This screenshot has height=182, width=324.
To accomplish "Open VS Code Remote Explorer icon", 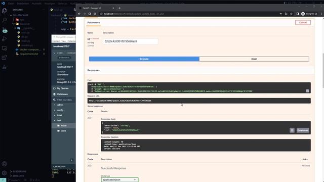I will 4,49.
